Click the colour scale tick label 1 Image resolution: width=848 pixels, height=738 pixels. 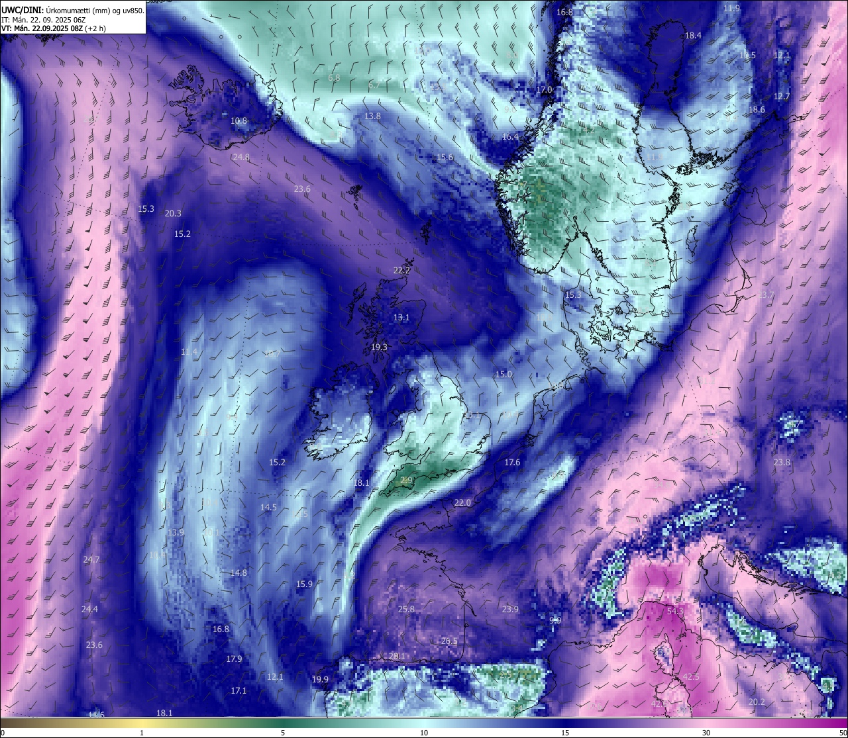tap(142, 733)
